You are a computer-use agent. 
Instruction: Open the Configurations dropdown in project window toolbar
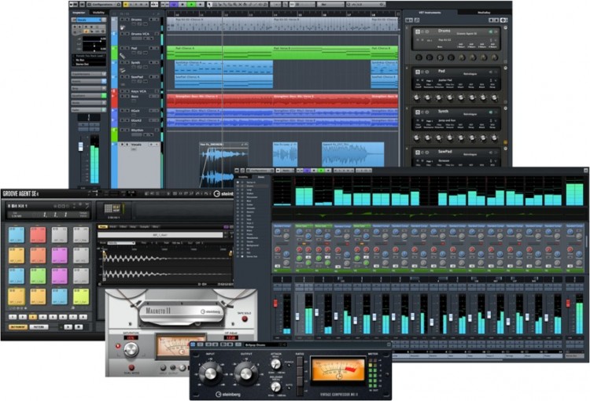[x=104, y=5]
